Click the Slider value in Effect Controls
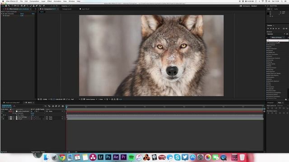The image size is (289, 162). 22,16
